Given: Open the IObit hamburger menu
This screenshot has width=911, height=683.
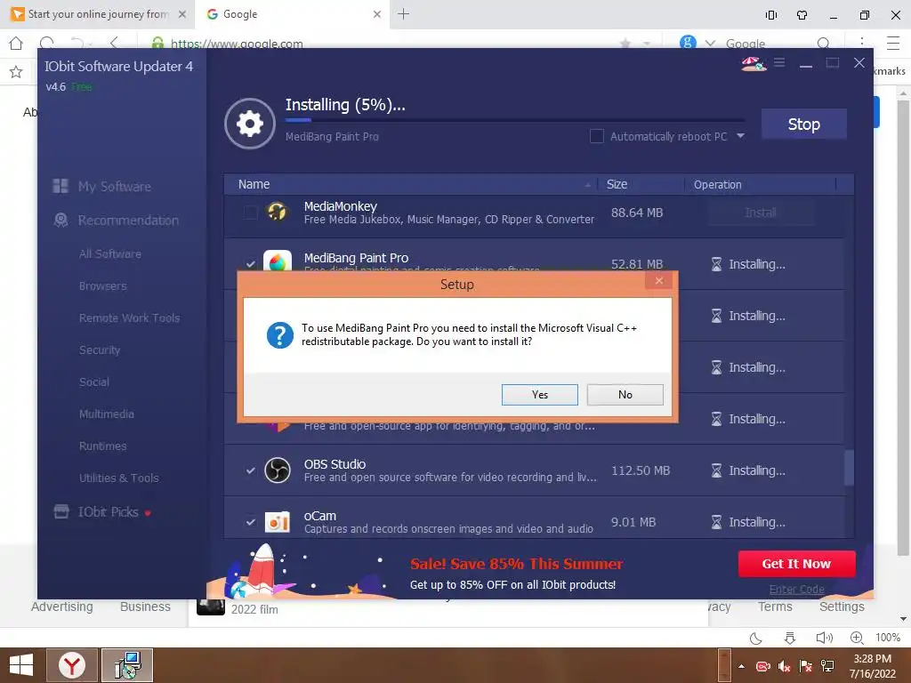Looking at the screenshot, I should [x=779, y=62].
